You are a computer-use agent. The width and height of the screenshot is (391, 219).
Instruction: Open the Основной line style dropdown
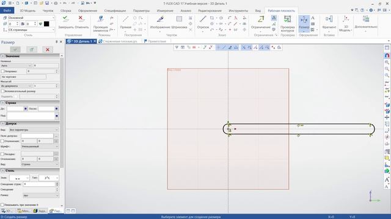(31, 18)
